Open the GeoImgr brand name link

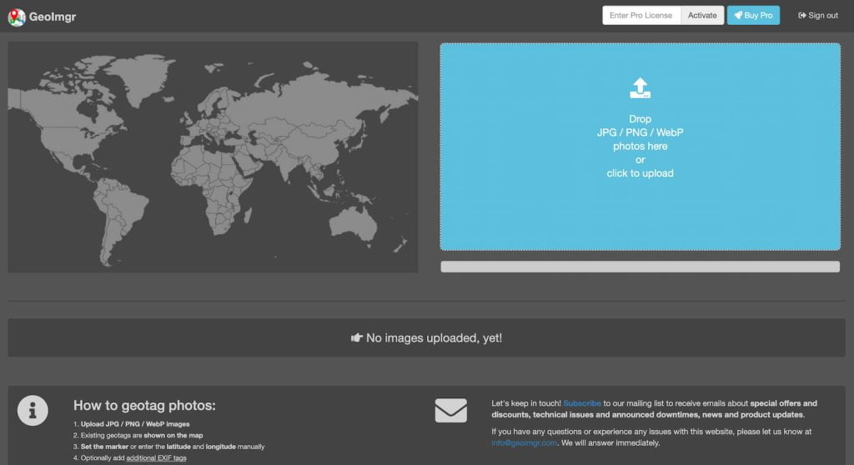54,17
